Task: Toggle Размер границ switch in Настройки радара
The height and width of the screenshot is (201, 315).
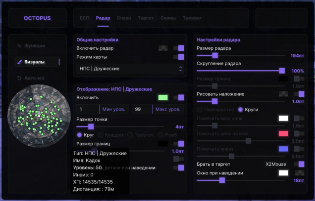Action: click(x=299, y=79)
